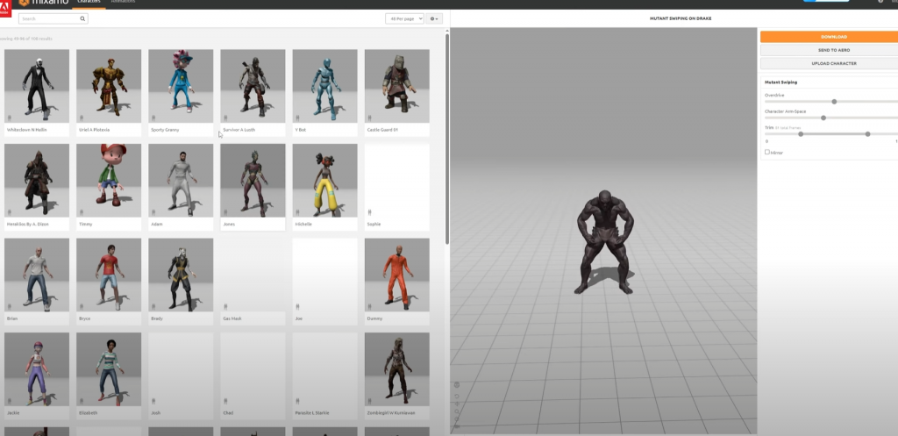Click the viewport reset camera icon
Screen dimensions: 898x436
[x=456, y=396]
